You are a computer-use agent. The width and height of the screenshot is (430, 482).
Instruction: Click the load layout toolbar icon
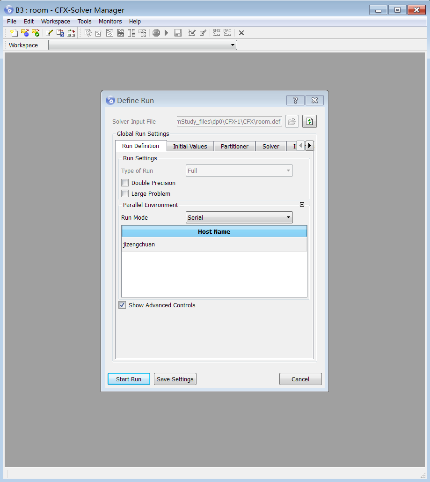coord(143,33)
